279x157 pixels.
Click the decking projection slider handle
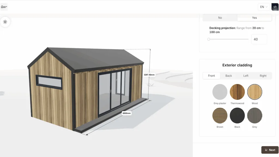tap(209, 39)
